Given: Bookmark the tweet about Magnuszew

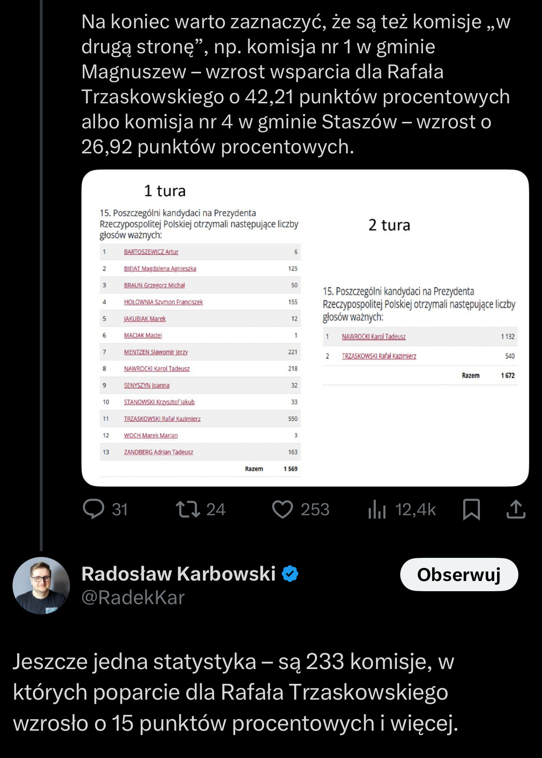Looking at the screenshot, I should coord(472,509).
